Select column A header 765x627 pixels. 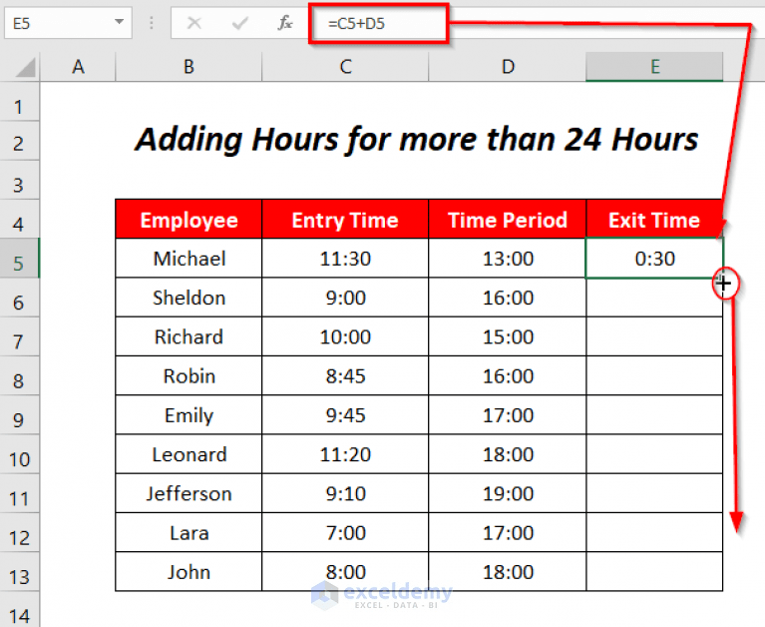(x=78, y=67)
